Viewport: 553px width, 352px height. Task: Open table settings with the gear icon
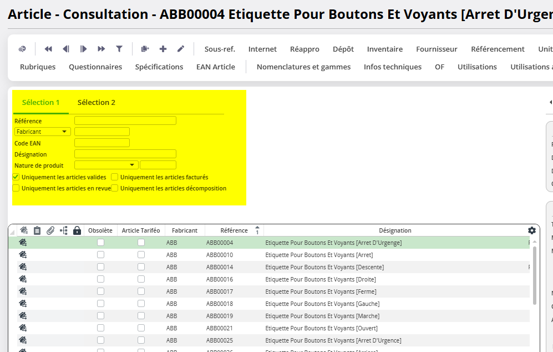tap(532, 230)
